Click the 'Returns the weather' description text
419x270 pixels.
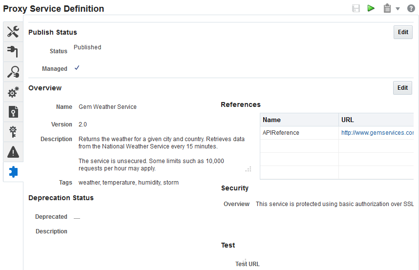click(162, 143)
